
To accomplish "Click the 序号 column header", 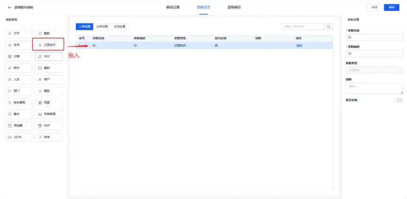I will (81, 38).
